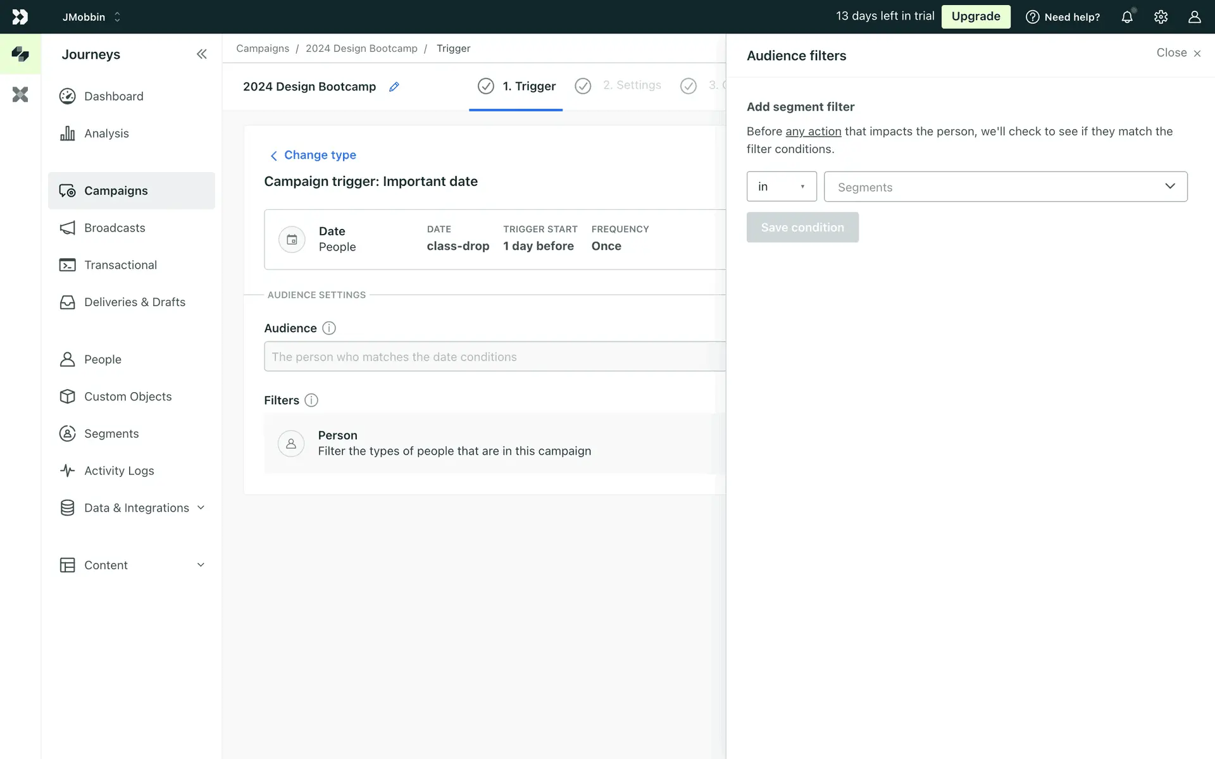Click the Date calendar icon in trigger card
This screenshot has height=759, width=1215.
coord(292,240)
